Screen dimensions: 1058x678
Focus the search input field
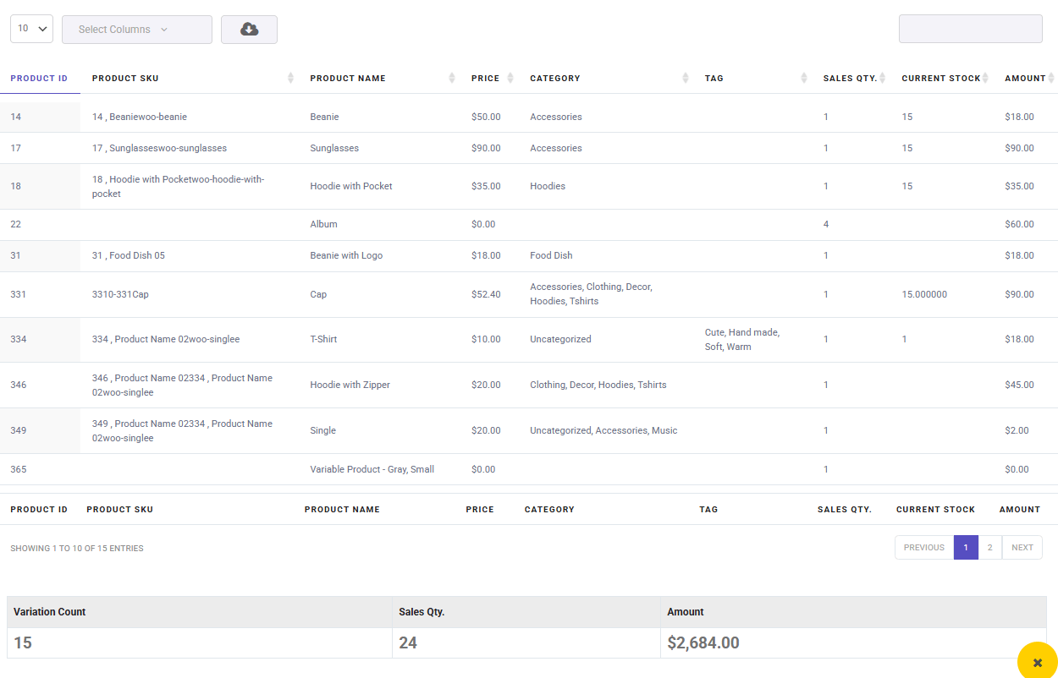[970, 29]
